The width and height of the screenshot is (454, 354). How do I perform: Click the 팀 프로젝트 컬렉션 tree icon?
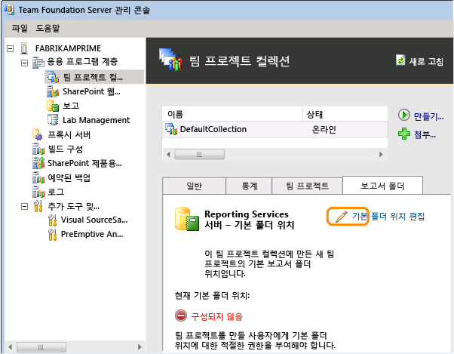pyautogui.click(x=53, y=77)
